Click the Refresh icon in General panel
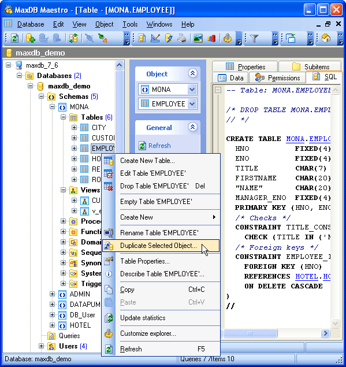Image resolution: width=346 pixels, height=367 pixels. [x=142, y=146]
